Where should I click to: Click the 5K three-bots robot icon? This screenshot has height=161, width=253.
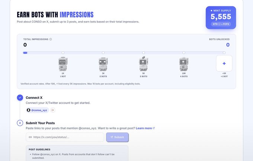pyautogui.click(x=144, y=64)
